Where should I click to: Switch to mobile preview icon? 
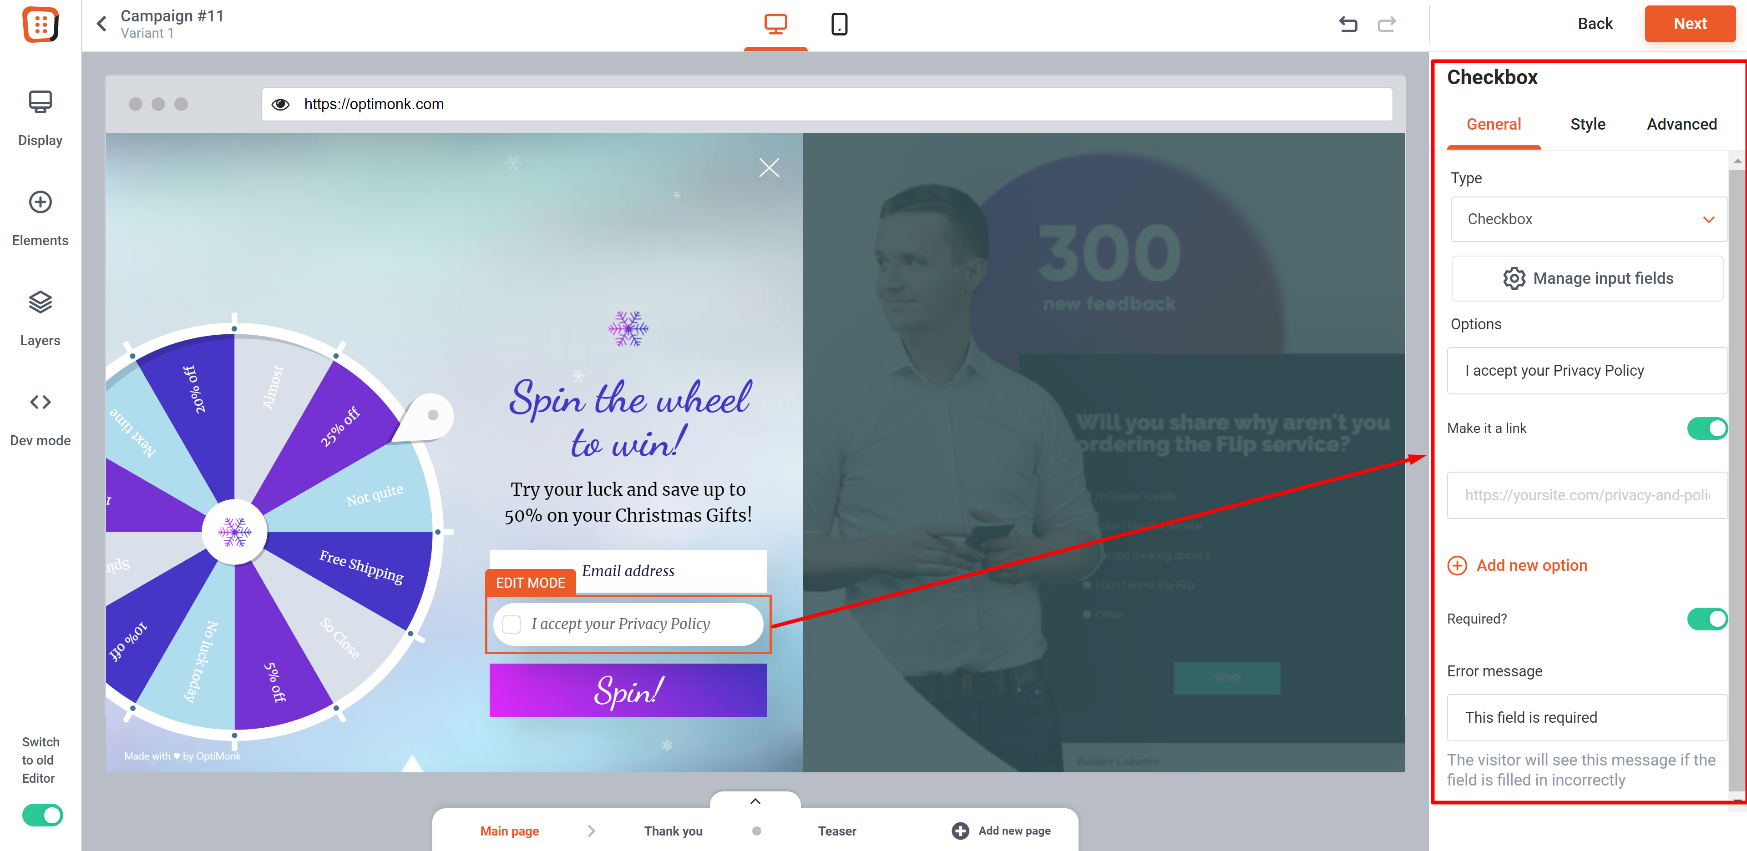(839, 25)
